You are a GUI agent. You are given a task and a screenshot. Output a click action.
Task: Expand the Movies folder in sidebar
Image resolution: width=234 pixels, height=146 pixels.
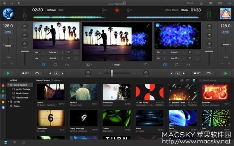tap(8, 102)
